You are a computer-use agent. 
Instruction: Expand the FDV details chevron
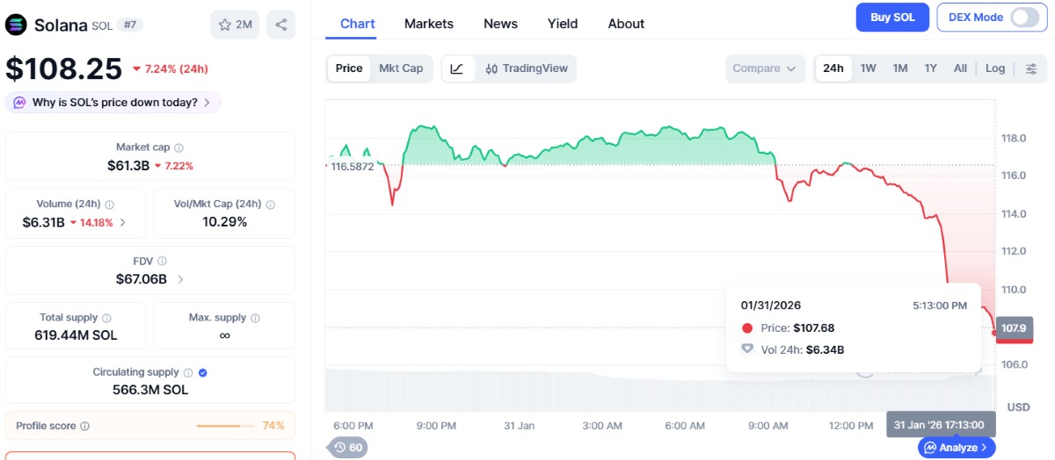point(181,279)
